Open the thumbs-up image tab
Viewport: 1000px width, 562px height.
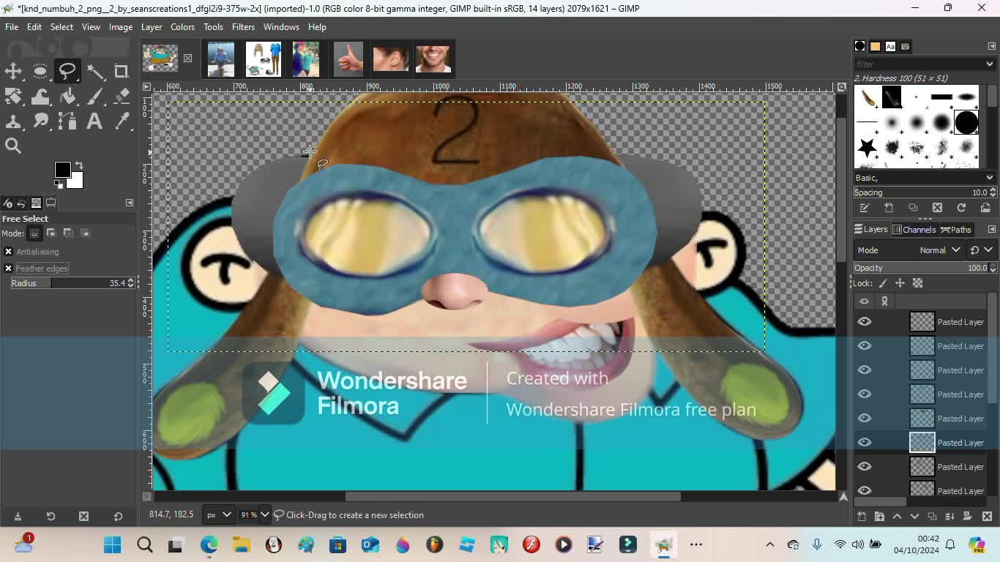[x=348, y=59]
